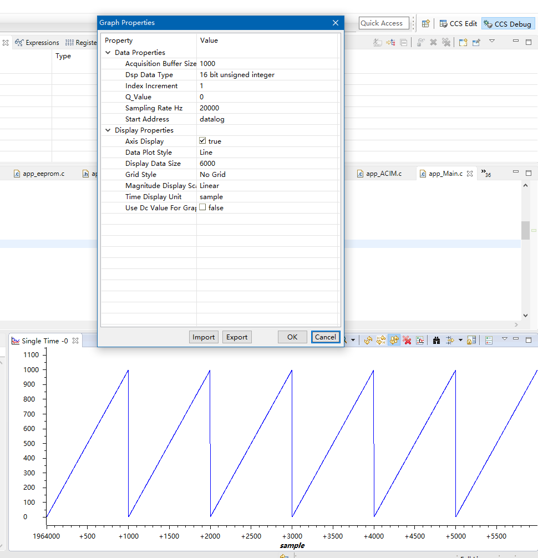Close the app_Main.c editor tab
538x558 pixels.
470,174
